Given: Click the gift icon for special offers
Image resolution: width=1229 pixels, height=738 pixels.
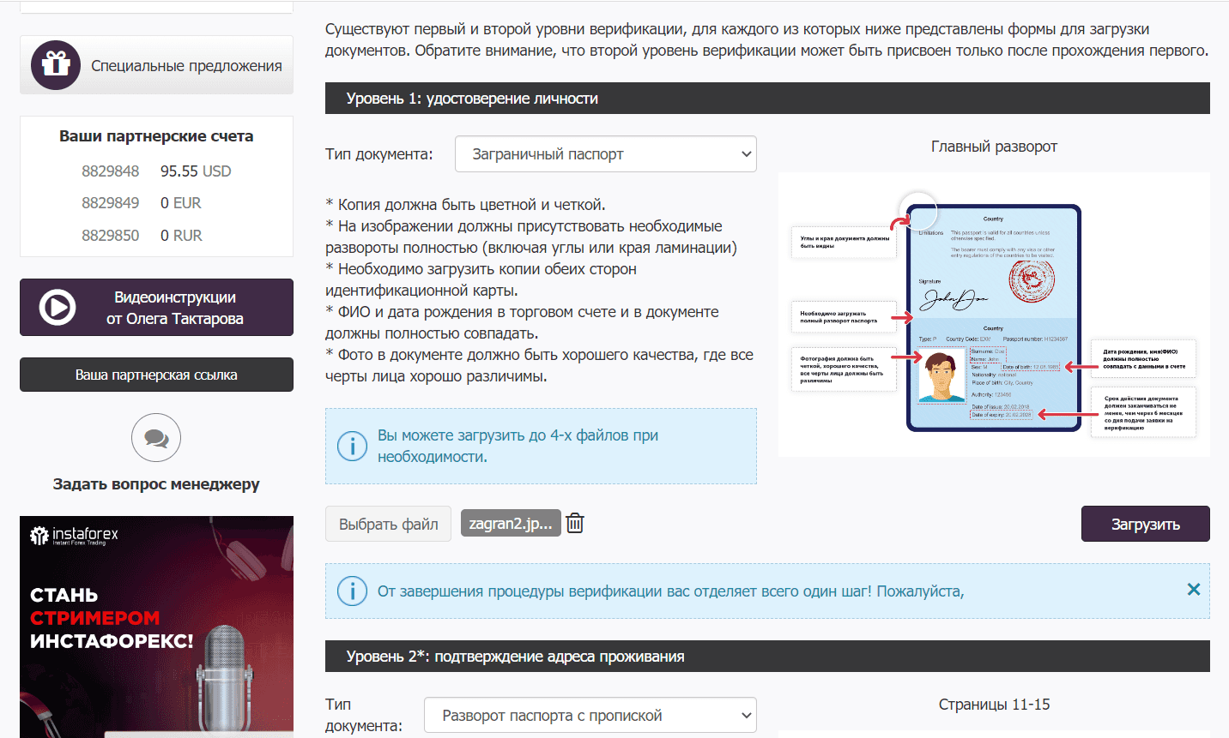Looking at the screenshot, I should (x=56, y=65).
